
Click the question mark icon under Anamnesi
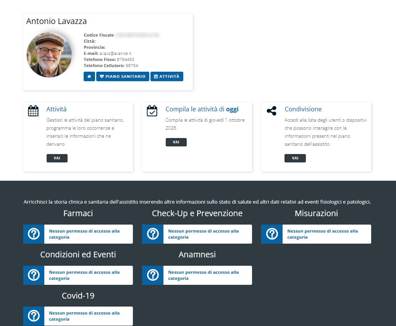(x=153, y=275)
